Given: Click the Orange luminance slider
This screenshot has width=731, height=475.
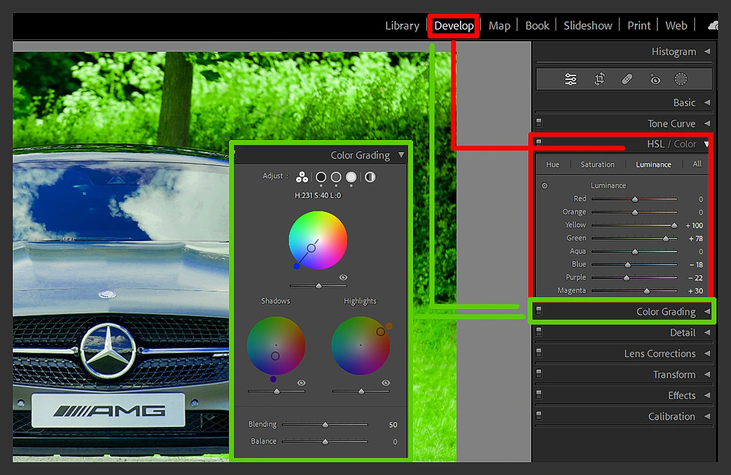Looking at the screenshot, I should (635, 212).
